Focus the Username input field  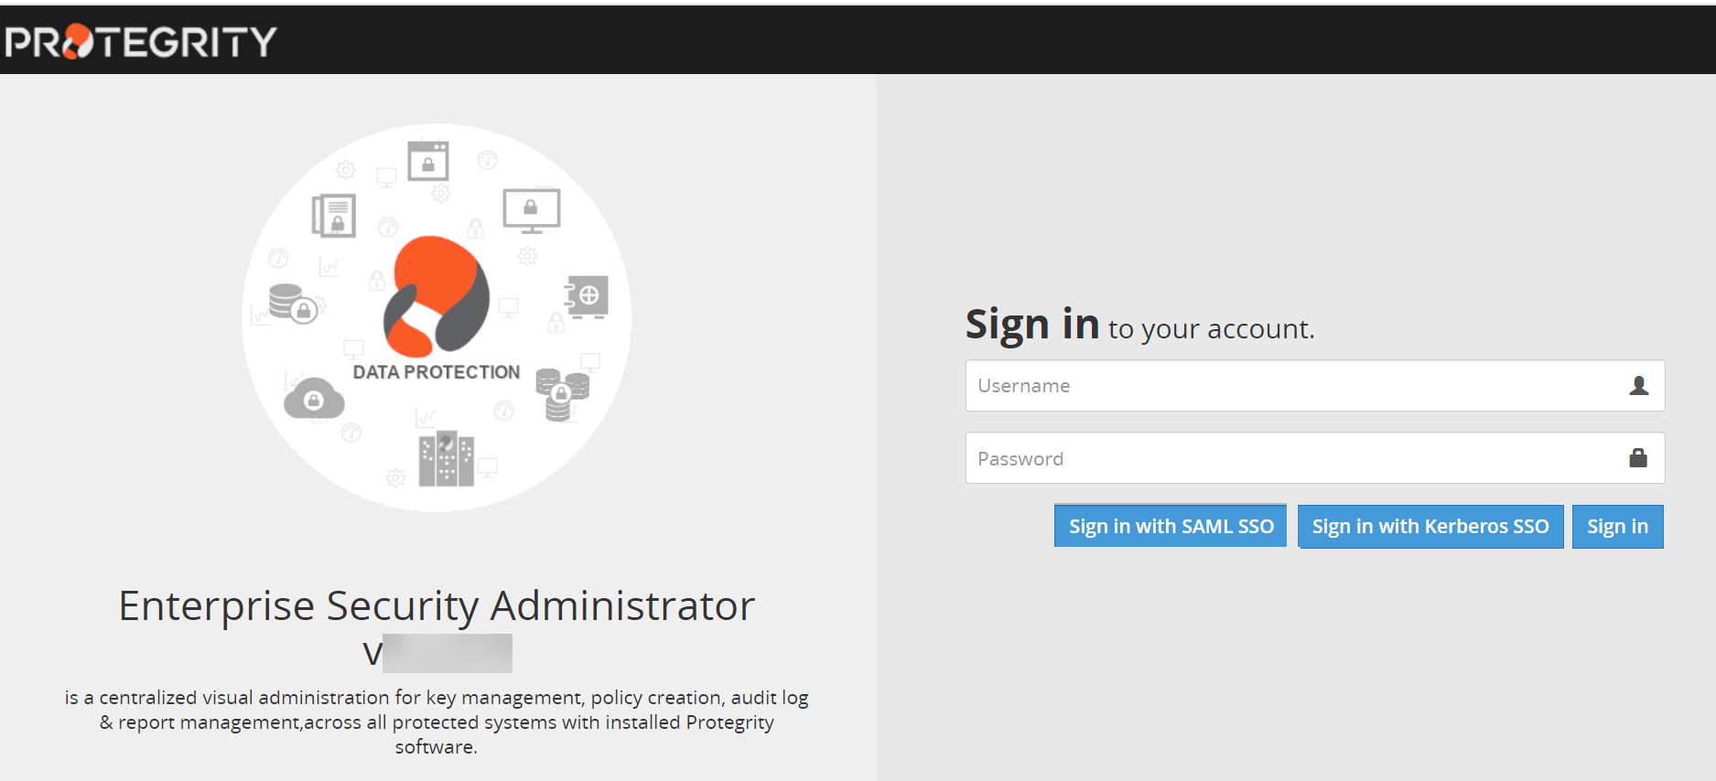click(x=1290, y=386)
